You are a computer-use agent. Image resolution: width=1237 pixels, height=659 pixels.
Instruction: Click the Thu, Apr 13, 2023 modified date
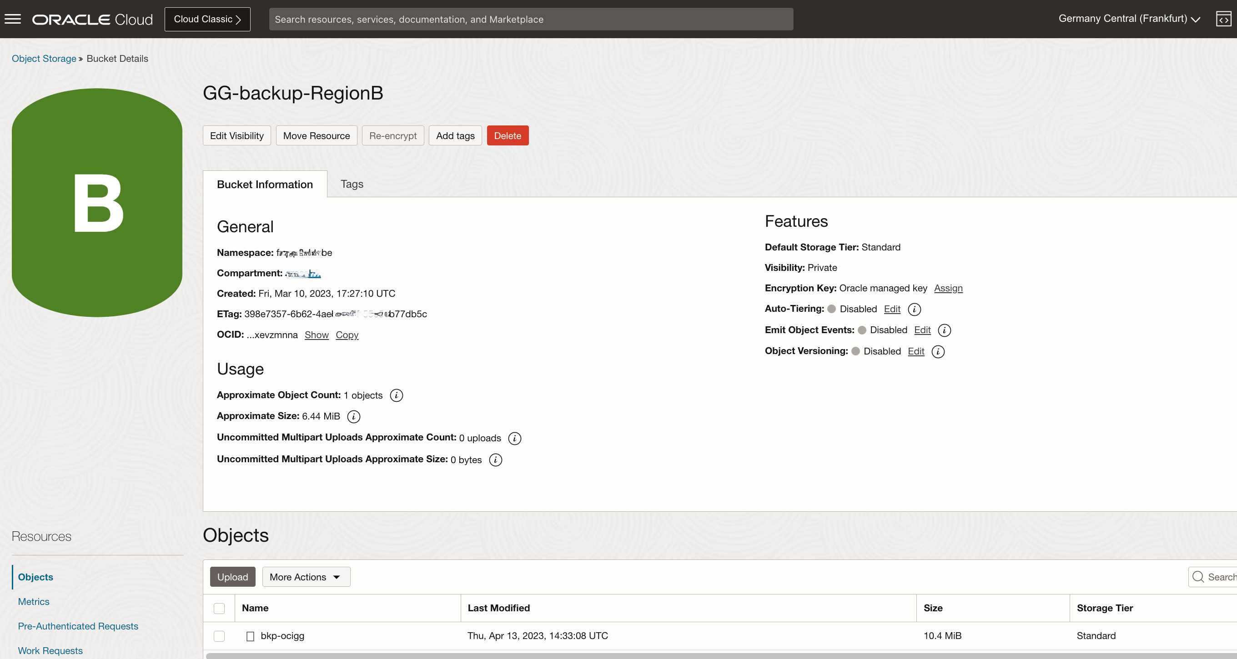click(538, 636)
